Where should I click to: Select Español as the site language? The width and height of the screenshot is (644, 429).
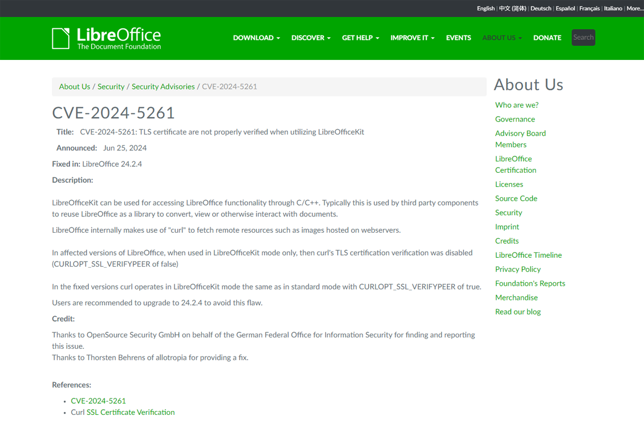(565, 8)
